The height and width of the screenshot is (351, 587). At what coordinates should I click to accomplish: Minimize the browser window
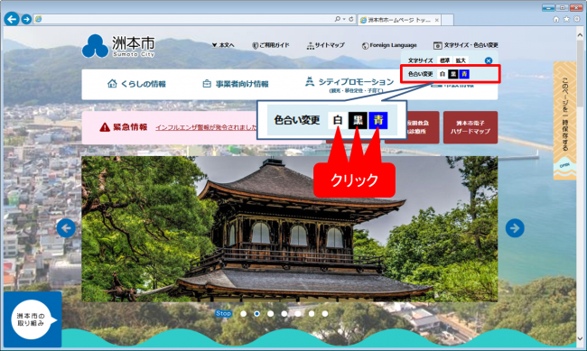[548, 7]
